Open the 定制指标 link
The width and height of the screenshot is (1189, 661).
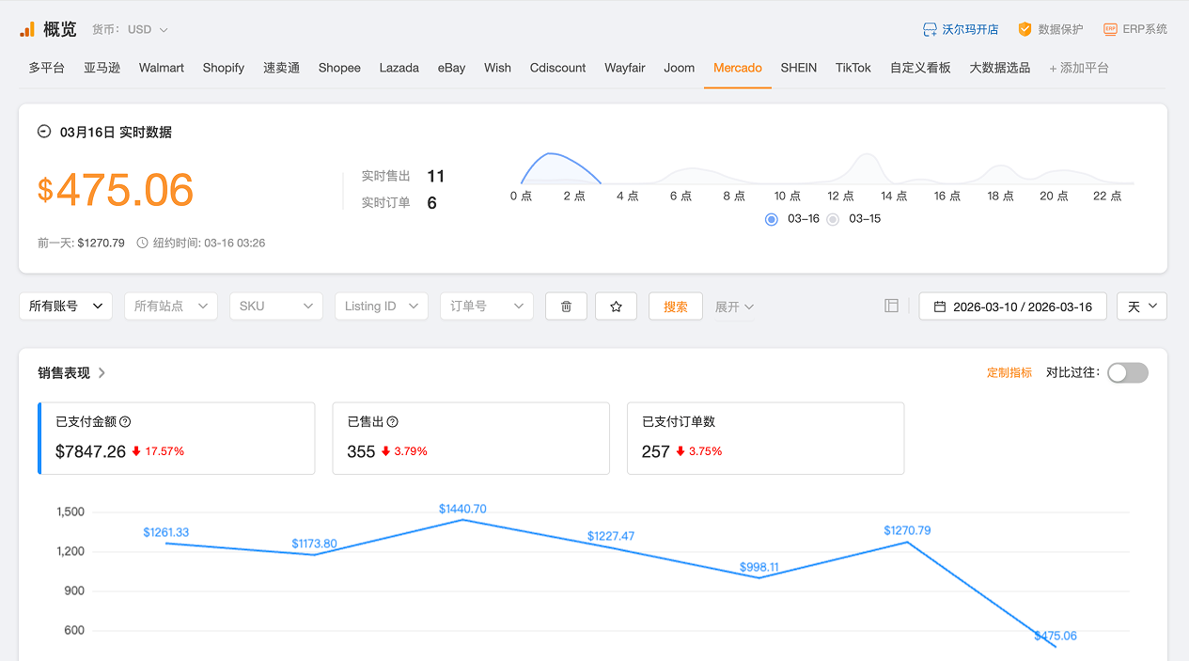point(1009,373)
